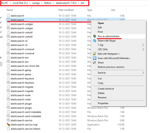Sort files by Name column header
This screenshot has height=133, width=150.
pos(10,10)
